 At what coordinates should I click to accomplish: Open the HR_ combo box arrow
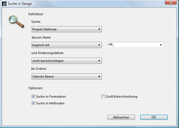pos(161,45)
